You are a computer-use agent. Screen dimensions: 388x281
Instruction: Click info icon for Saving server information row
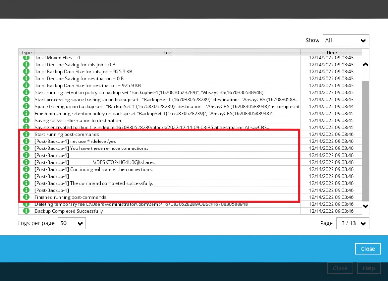coord(26,120)
